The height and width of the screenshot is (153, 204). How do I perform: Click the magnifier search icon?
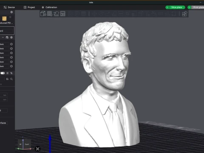11,79
